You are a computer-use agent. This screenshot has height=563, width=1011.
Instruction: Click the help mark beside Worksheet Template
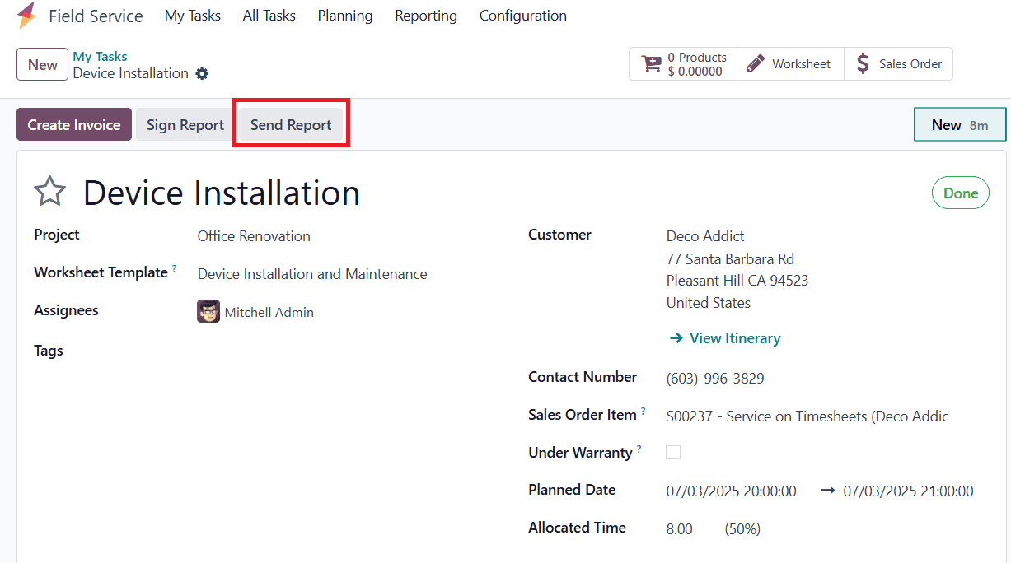(x=175, y=269)
